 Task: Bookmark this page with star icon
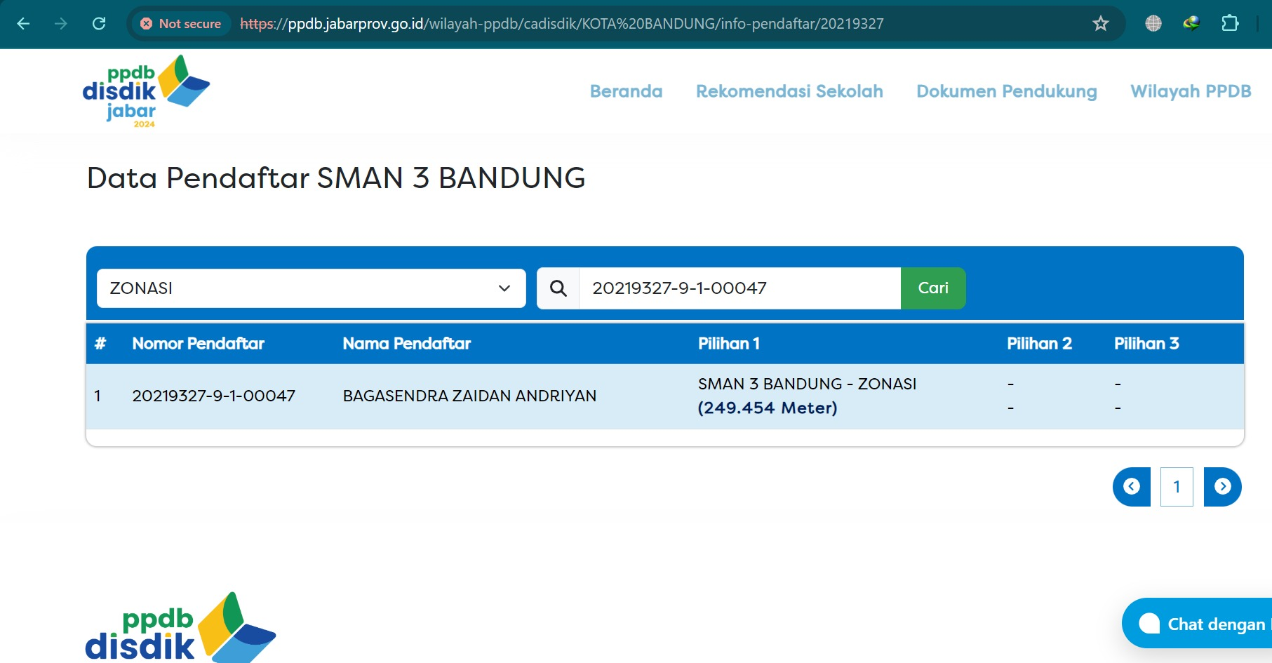[x=1100, y=24]
